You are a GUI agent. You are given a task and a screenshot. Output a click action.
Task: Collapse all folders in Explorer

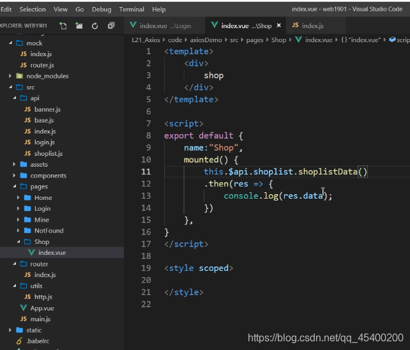[x=111, y=26]
